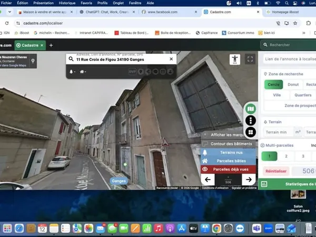The image size is (316, 237).
Task: Open browser extensions puzzle icon
Action: tap(308, 23)
